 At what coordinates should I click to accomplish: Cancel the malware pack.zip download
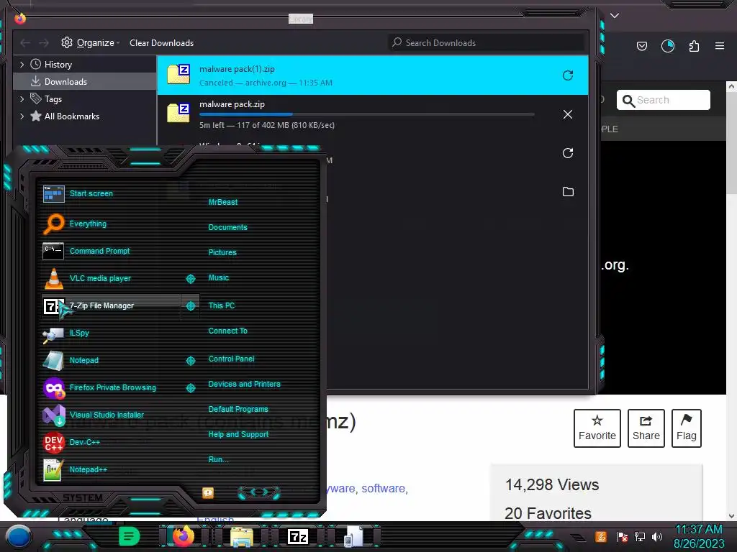pyautogui.click(x=568, y=114)
